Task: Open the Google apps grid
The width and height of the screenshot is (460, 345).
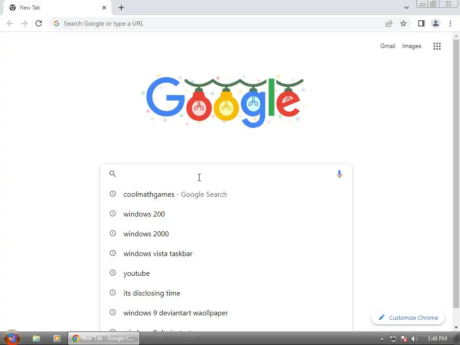Action: (x=437, y=46)
